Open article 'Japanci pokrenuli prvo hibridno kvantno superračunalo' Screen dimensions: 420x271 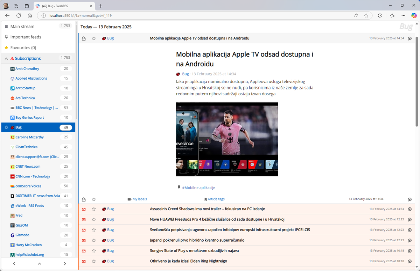[x=197, y=240]
